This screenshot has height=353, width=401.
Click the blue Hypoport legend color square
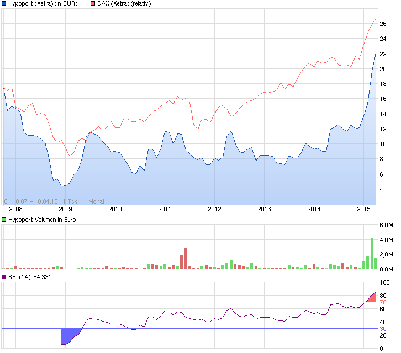click(4, 3)
